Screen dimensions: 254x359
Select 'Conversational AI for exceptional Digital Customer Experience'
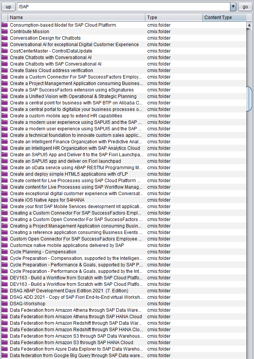click(74, 45)
